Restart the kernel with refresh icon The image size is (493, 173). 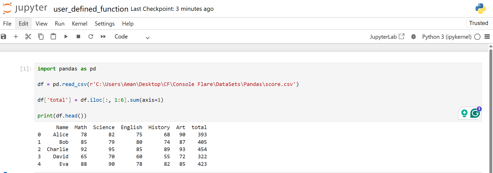91,37
